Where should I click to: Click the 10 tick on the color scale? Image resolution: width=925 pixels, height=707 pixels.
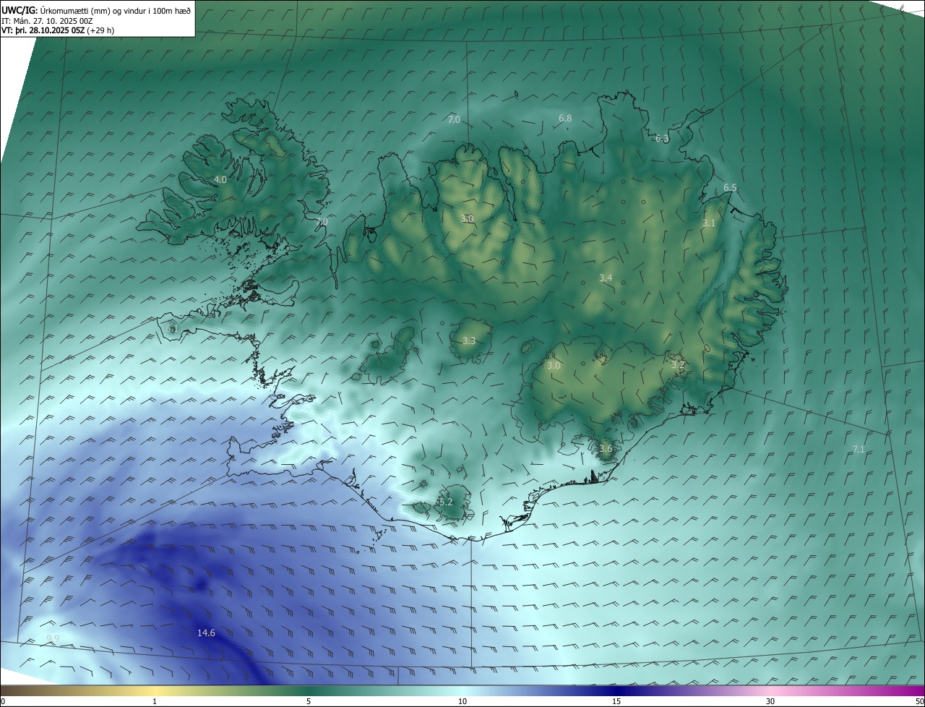click(x=462, y=701)
